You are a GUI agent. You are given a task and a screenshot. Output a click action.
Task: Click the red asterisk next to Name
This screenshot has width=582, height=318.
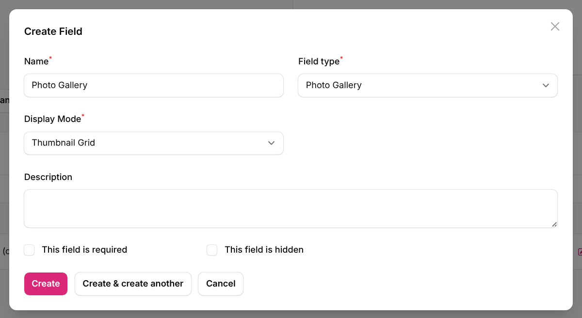click(51, 58)
